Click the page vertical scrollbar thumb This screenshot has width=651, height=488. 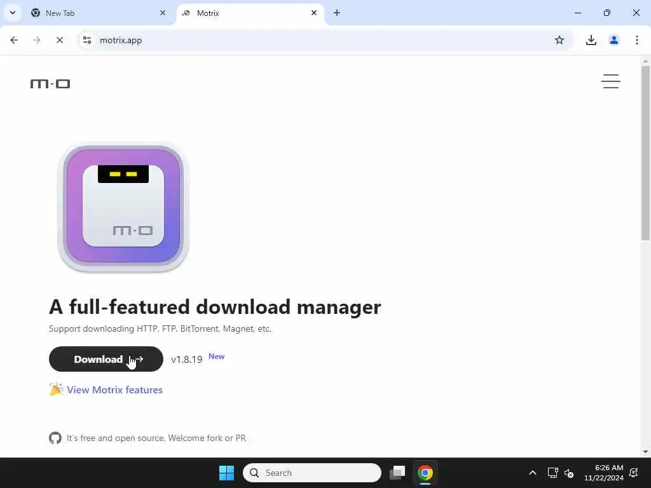(646, 152)
